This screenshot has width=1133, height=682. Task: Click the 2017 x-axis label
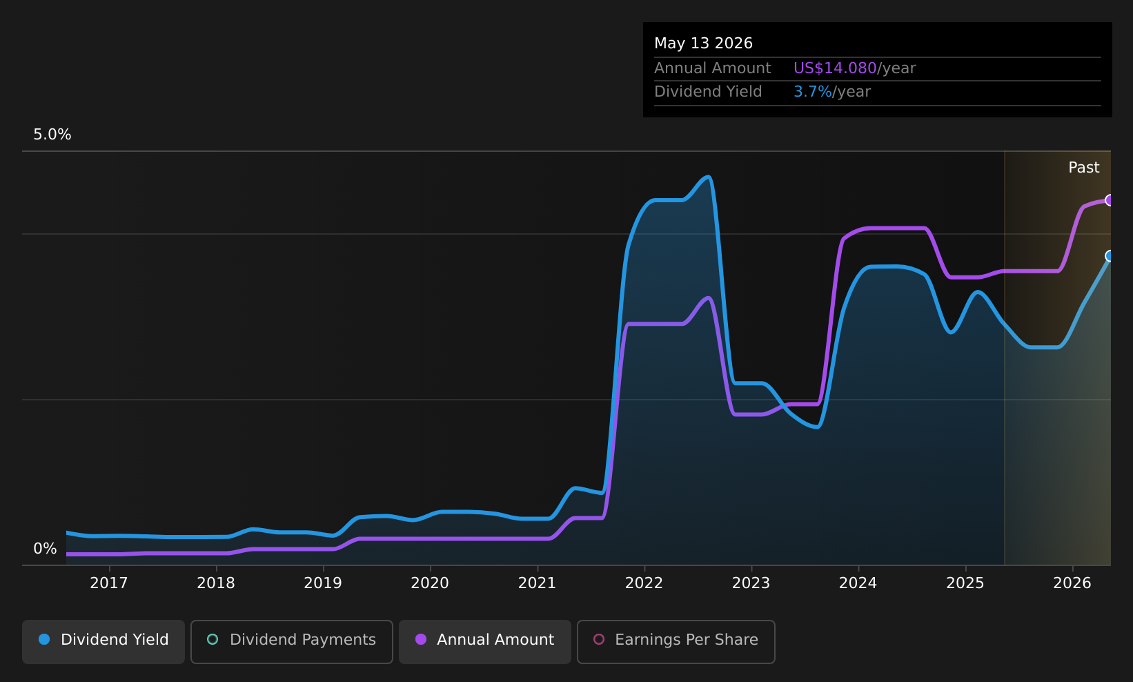109,583
